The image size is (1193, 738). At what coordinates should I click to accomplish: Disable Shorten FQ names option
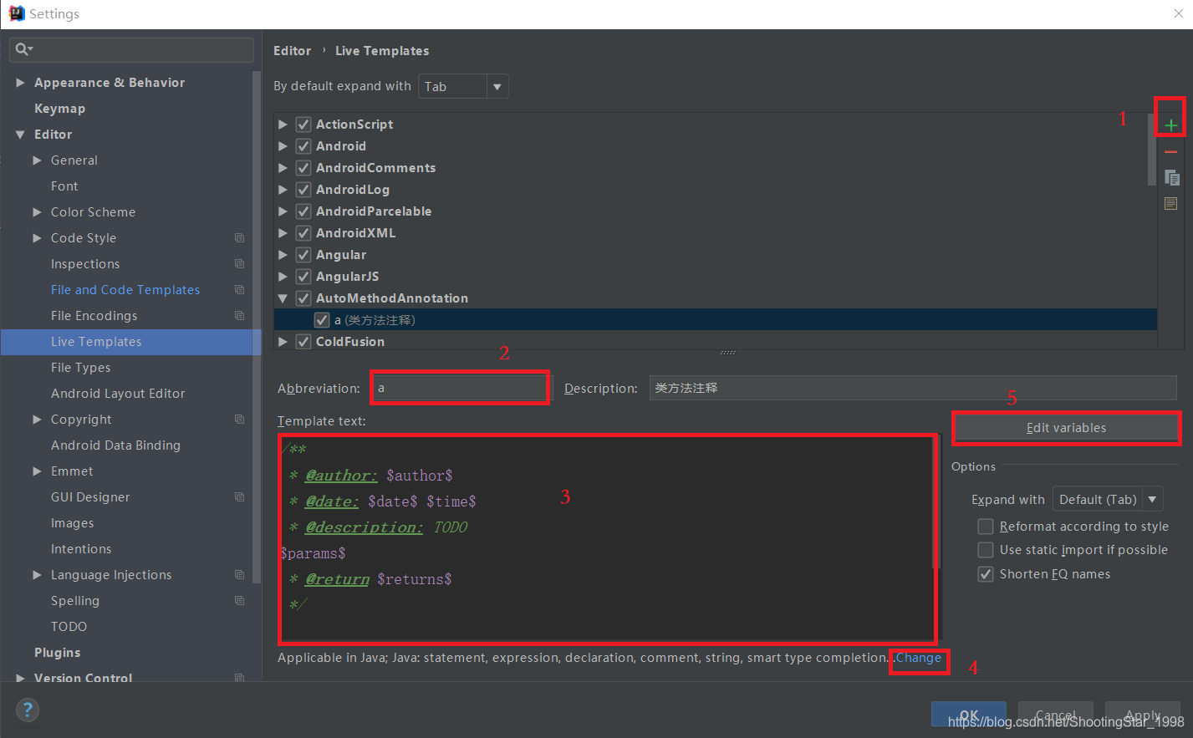986,574
